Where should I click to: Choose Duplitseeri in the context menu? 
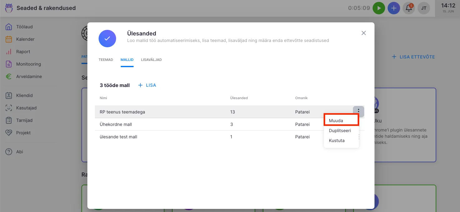(x=340, y=131)
